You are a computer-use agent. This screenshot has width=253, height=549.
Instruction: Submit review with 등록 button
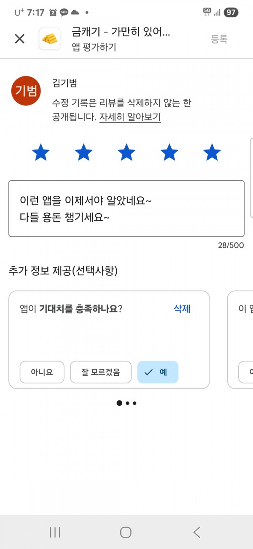pyautogui.click(x=219, y=39)
